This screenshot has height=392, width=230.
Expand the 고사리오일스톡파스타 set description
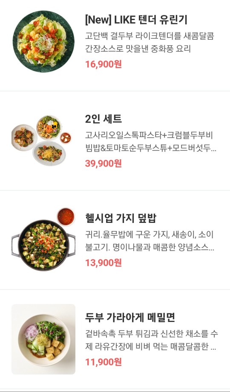point(151,142)
